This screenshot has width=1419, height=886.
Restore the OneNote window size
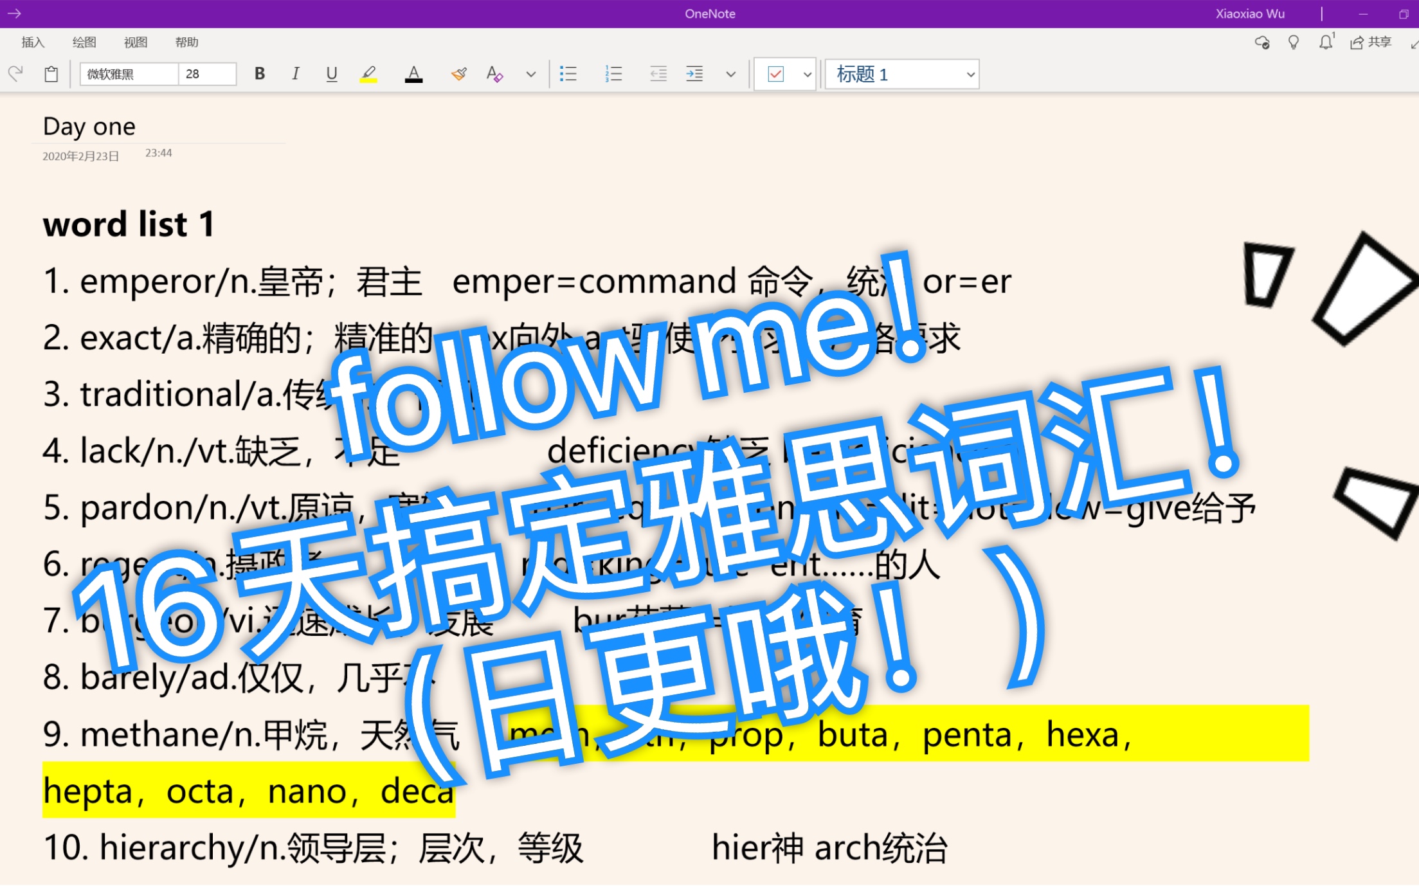click(x=1404, y=14)
